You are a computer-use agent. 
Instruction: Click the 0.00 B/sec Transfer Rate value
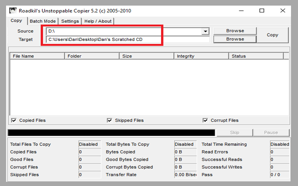tap(185, 175)
